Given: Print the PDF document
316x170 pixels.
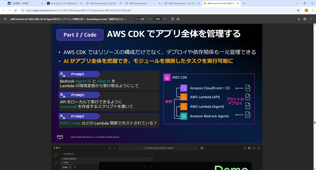Looking at the screenshot, I should (x=305, y=19).
